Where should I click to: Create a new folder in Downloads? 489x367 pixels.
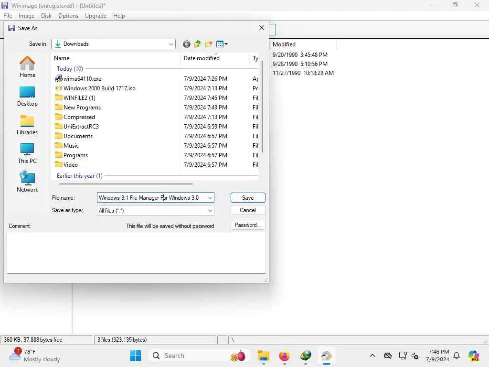(x=209, y=44)
